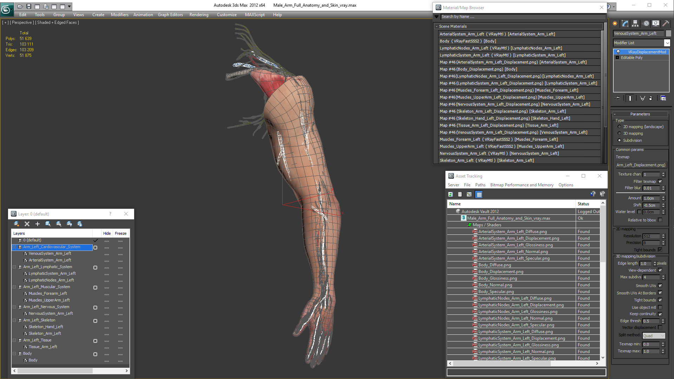Screen dimensions: 674x379
Task: Select Subdivision type radio button
Action: tap(619, 140)
